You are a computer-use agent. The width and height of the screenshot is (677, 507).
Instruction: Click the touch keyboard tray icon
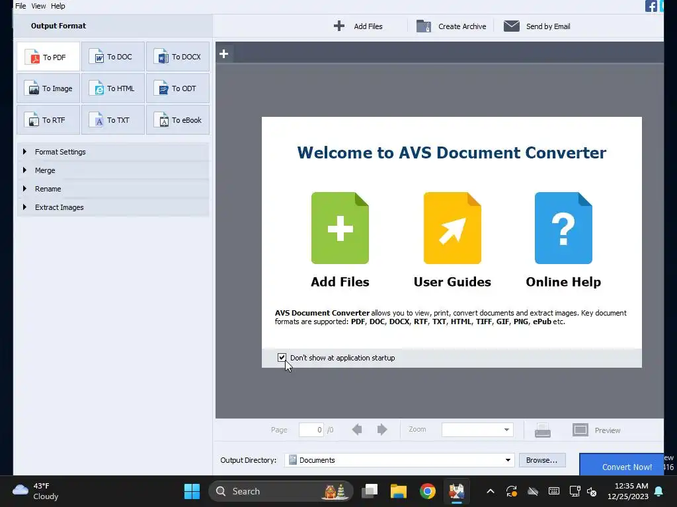pos(554,491)
